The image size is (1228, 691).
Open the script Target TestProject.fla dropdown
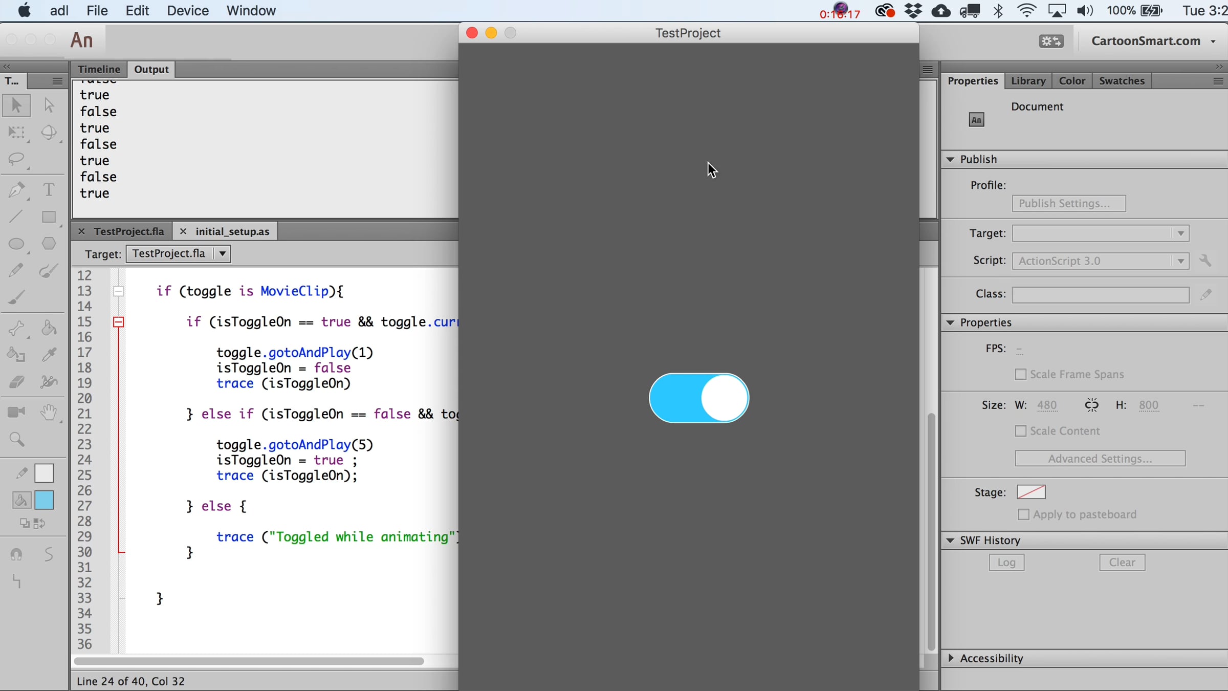222,254
